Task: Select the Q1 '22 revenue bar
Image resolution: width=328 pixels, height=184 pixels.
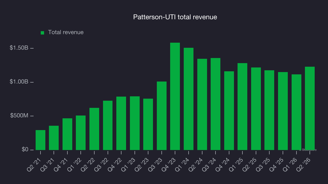Action: pyautogui.click(x=81, y=133)
